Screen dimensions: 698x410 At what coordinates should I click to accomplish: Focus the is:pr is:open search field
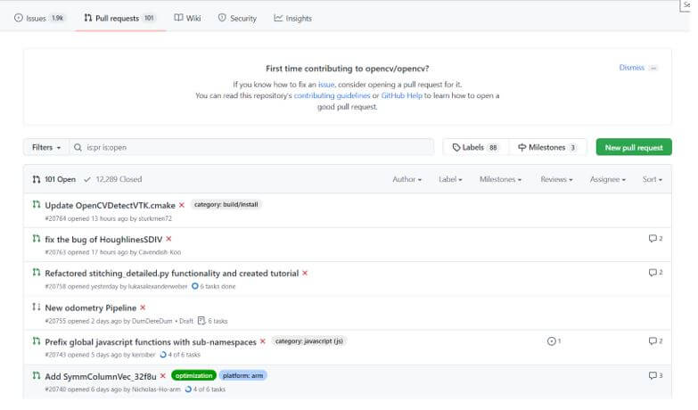(x=251, y=147)
